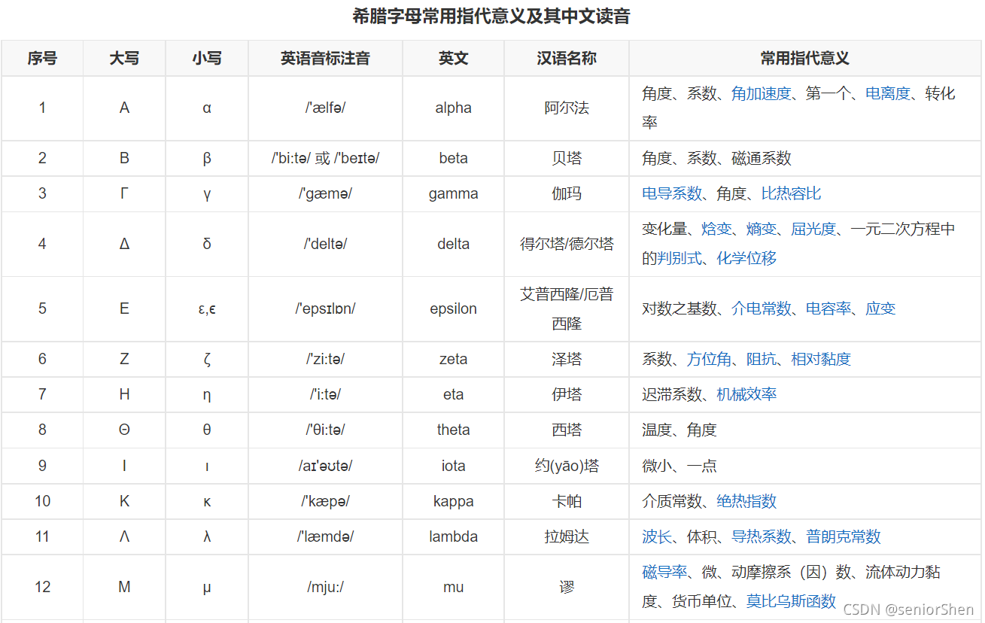This screenshot has height=623, width=985.
Task: Open the 屈光度 link
Action: click(813, 229)
